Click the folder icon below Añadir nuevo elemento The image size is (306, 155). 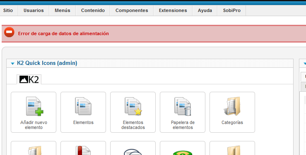point(34,150)
